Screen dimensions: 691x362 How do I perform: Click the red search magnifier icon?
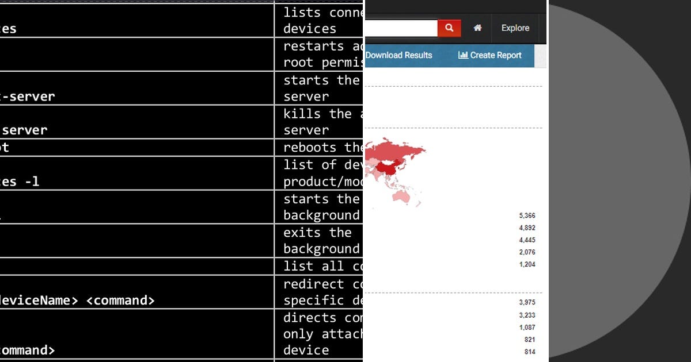449,27
